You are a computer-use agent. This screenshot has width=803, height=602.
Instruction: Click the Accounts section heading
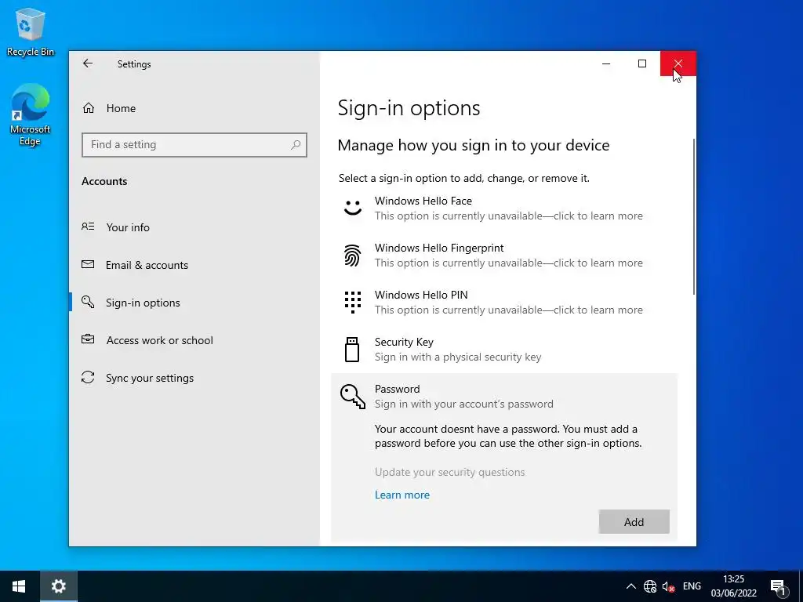(104, 181)
